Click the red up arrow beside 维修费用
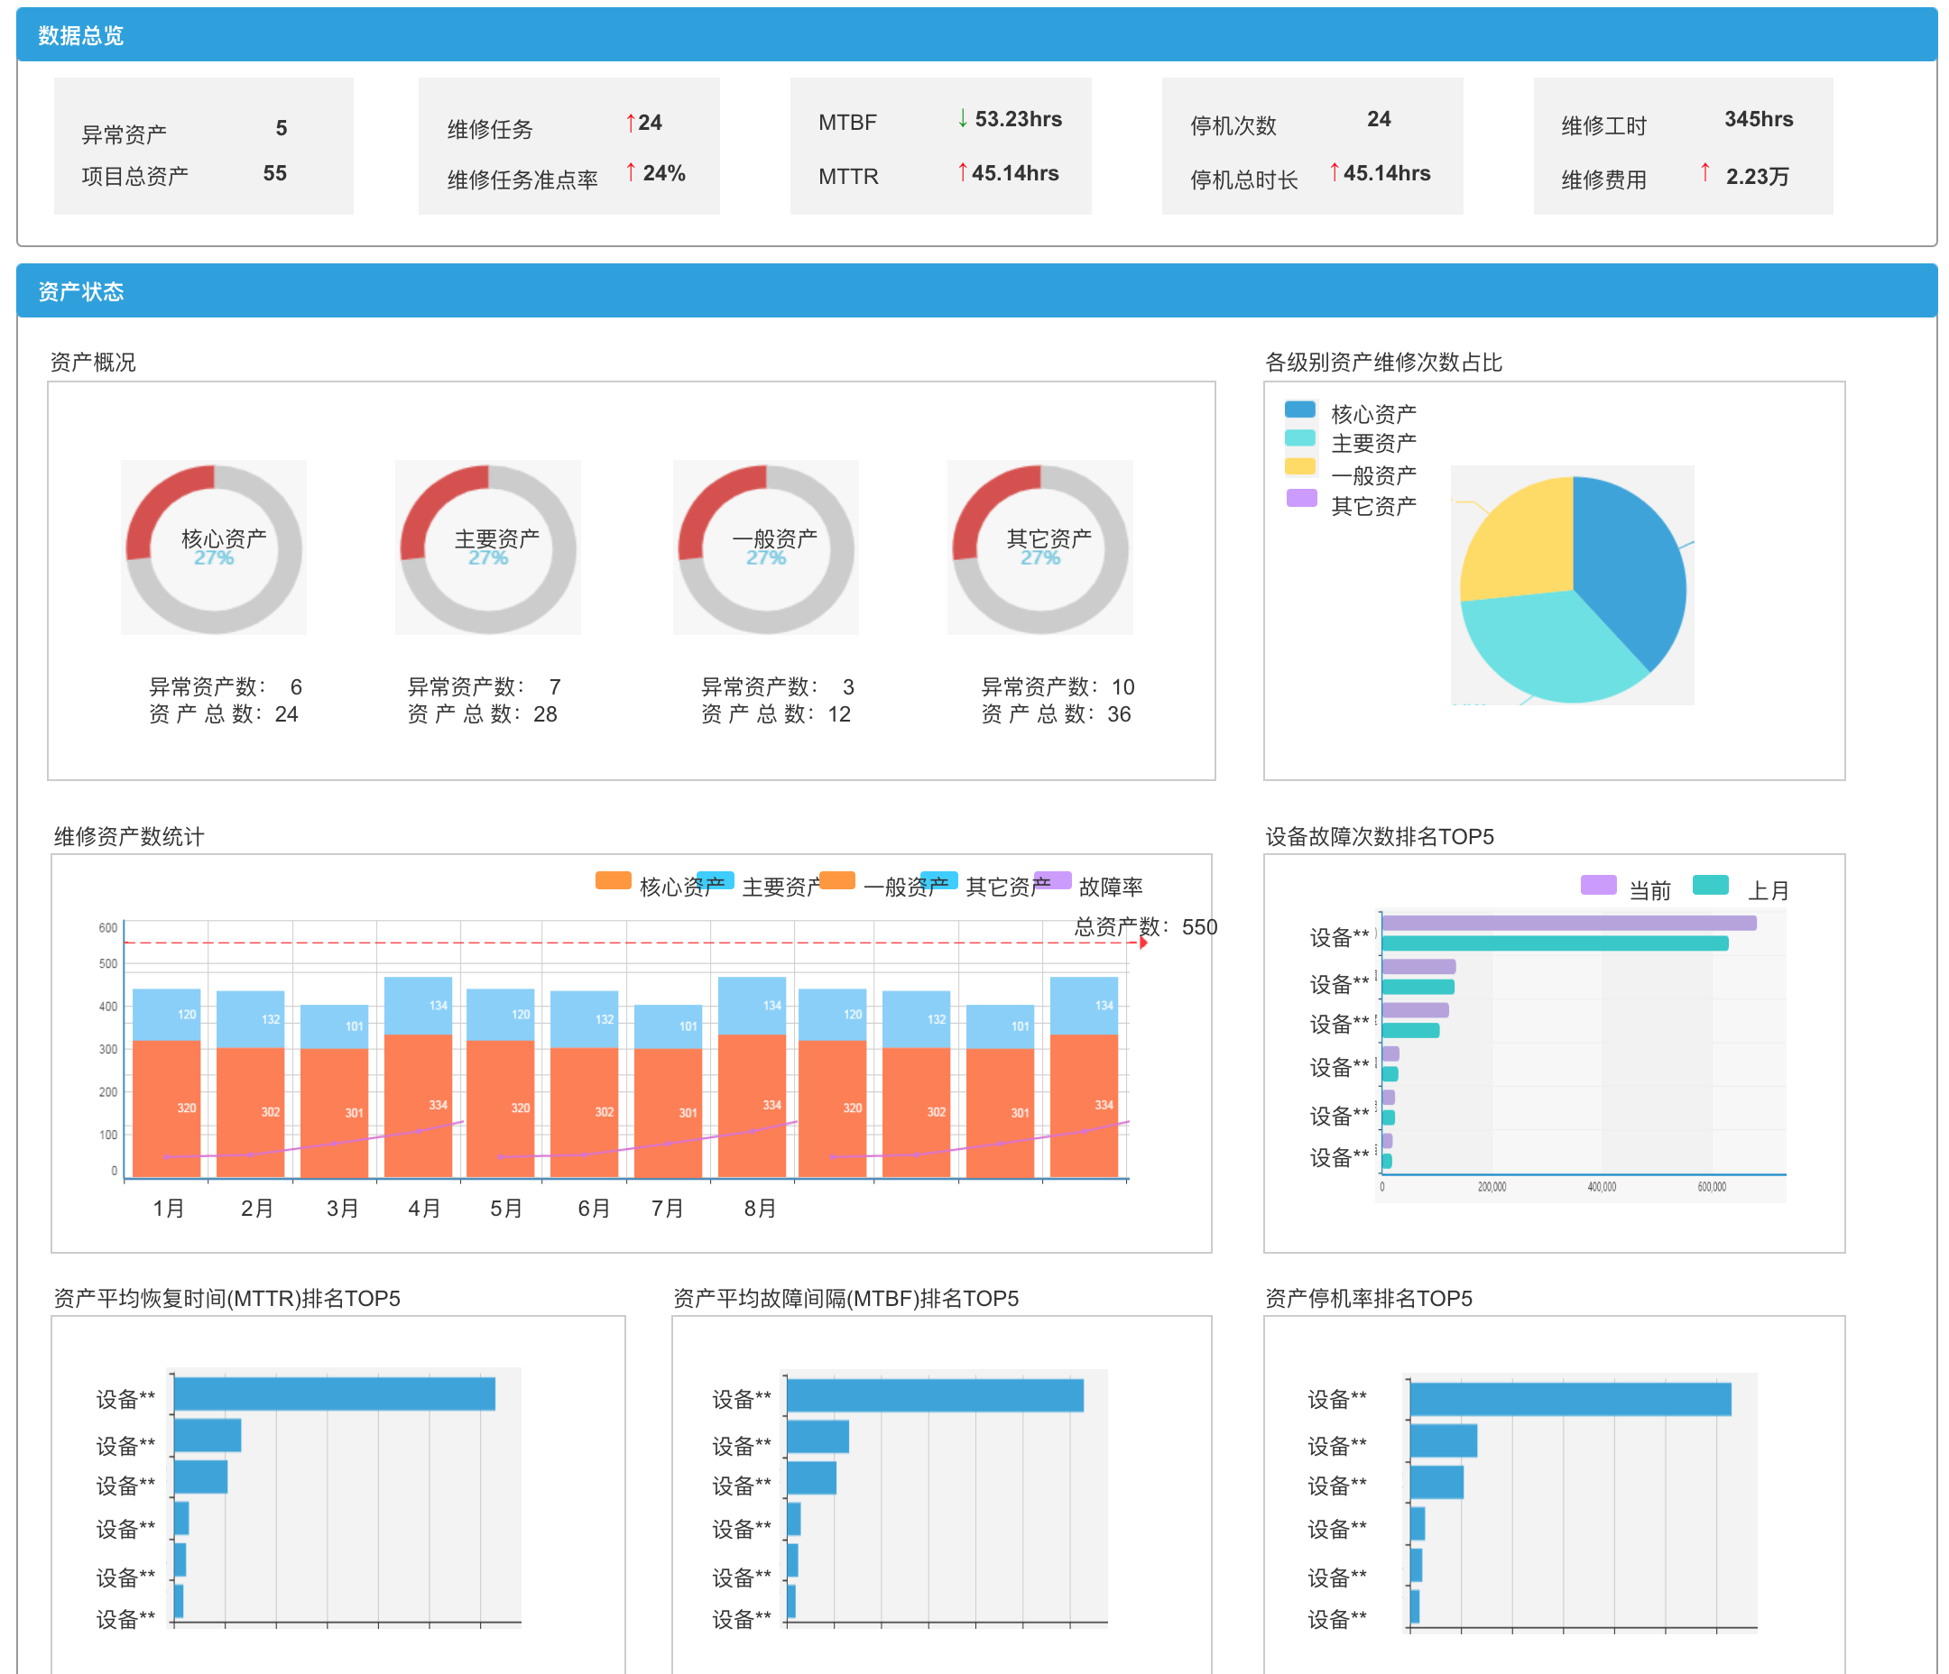This screenshot has height=1674, width=1949. (1704, 172)
